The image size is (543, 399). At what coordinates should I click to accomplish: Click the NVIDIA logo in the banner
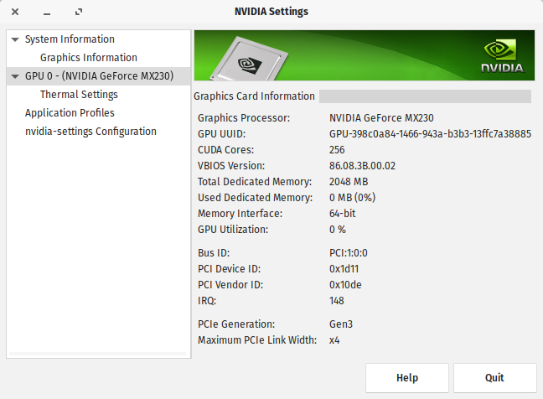[x=502, y=55]
